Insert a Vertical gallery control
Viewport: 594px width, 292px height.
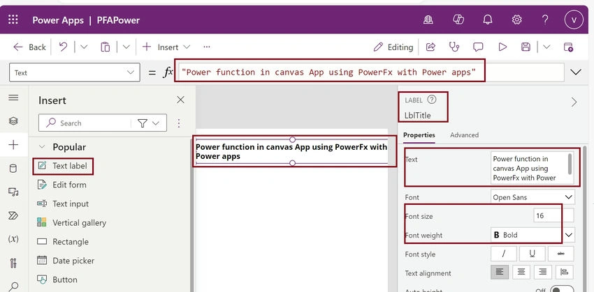pos(72,222)
